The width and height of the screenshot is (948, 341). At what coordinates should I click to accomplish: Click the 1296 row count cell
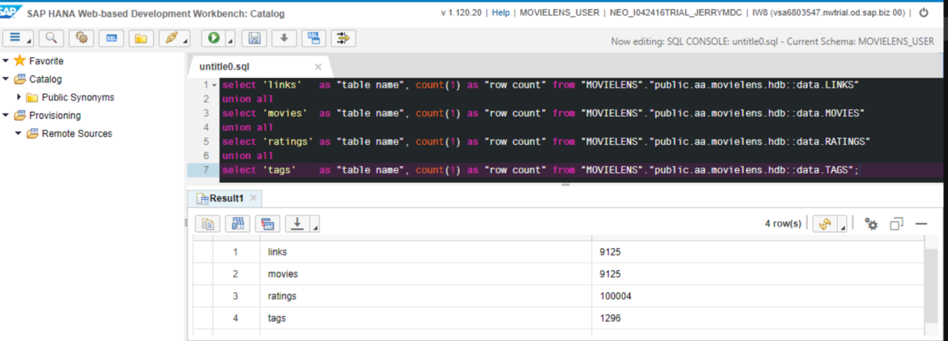758,318
